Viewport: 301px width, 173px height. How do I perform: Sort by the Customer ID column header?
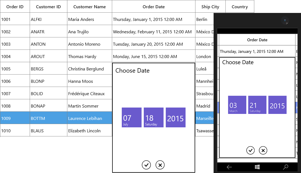[x=48, y=7]
